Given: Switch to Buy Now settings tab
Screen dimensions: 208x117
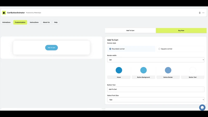Looking at the screenshot, I should click(181, 30).
